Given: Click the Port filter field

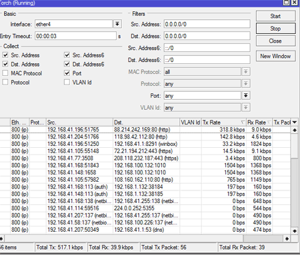Looking at the screenshot, I should point(203,96).
